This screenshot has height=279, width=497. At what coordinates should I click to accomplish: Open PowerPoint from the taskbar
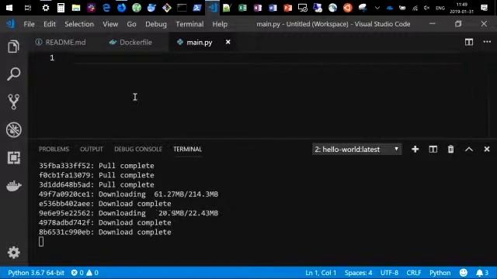(288, 8)
